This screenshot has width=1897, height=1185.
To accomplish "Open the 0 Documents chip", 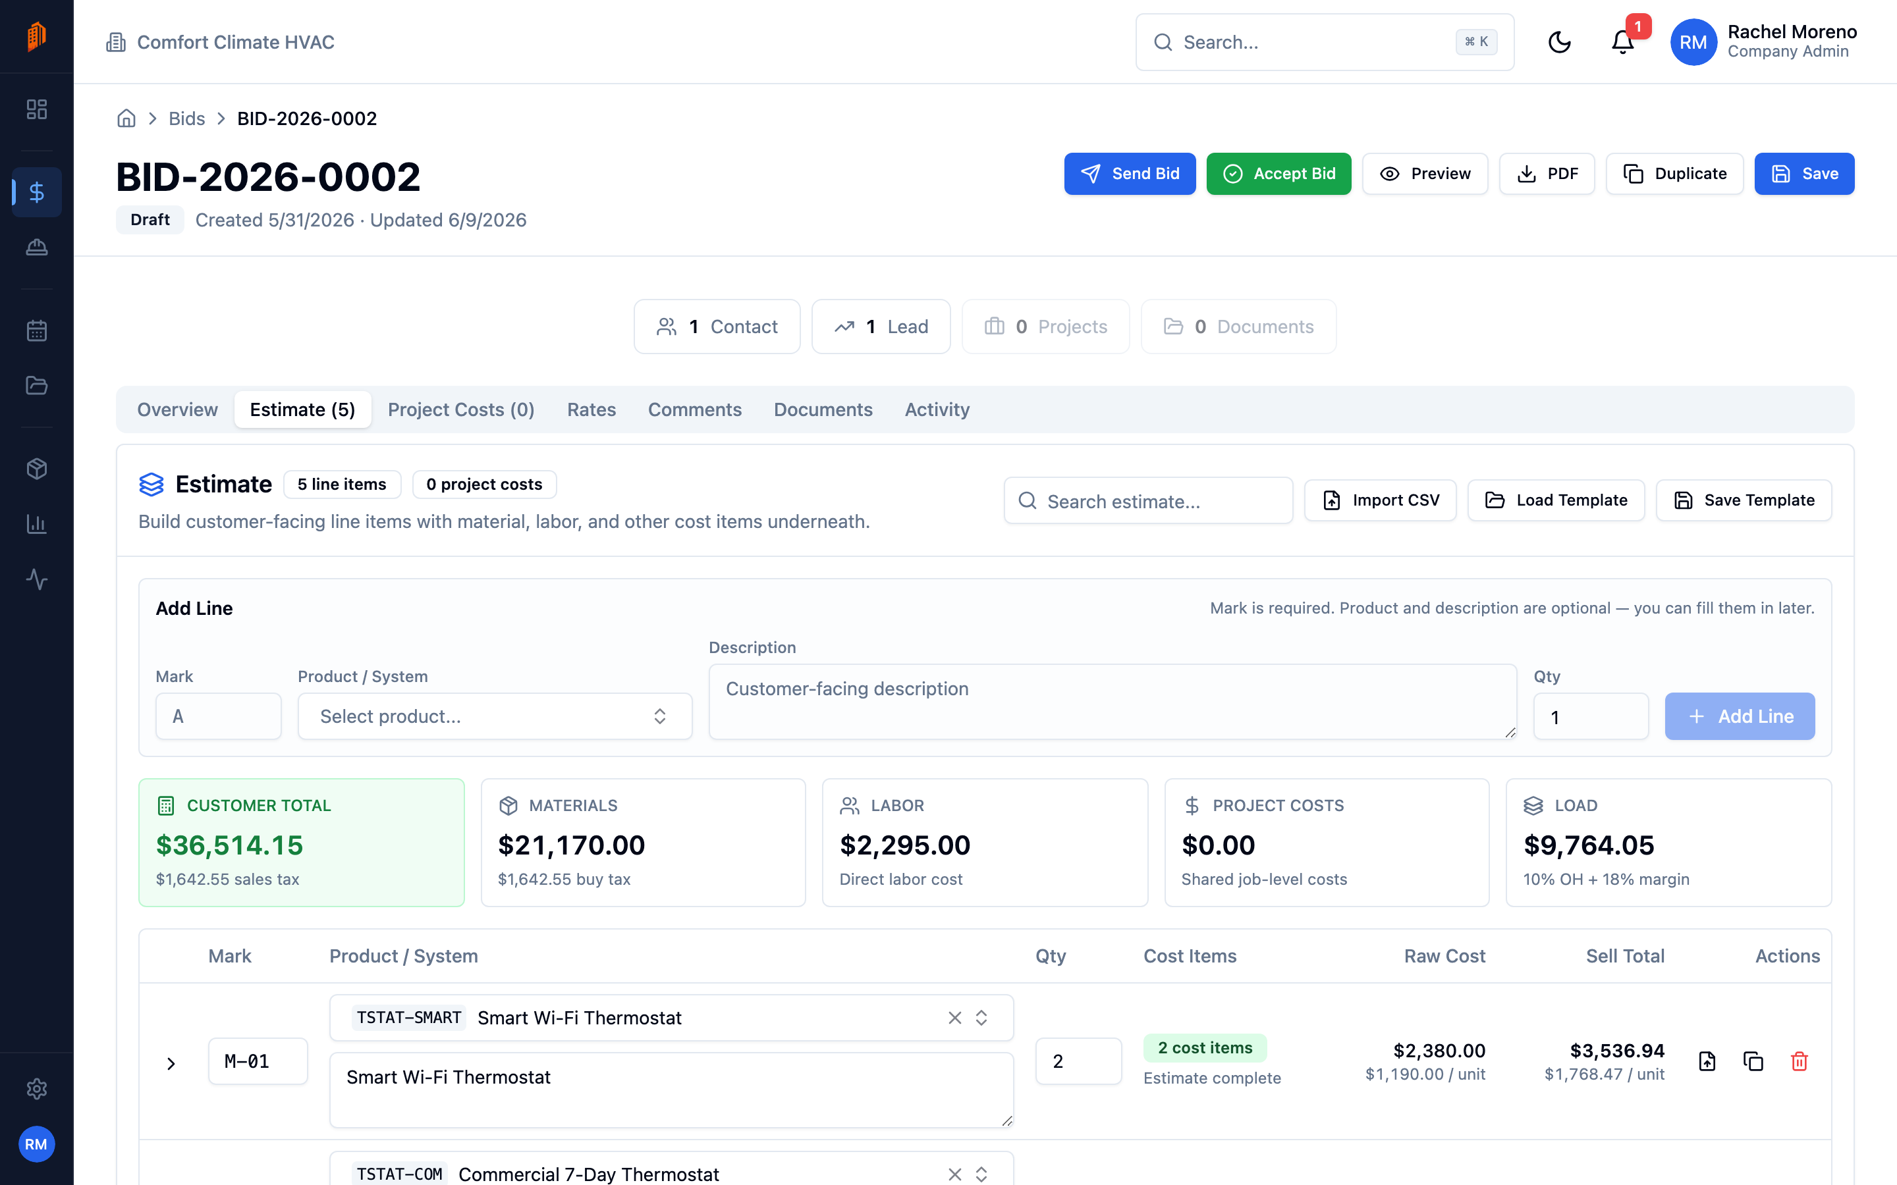I will (1238, 327).
